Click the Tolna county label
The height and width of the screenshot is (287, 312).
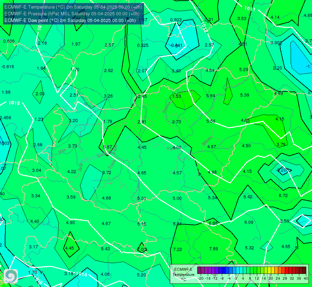pos(112,165)
